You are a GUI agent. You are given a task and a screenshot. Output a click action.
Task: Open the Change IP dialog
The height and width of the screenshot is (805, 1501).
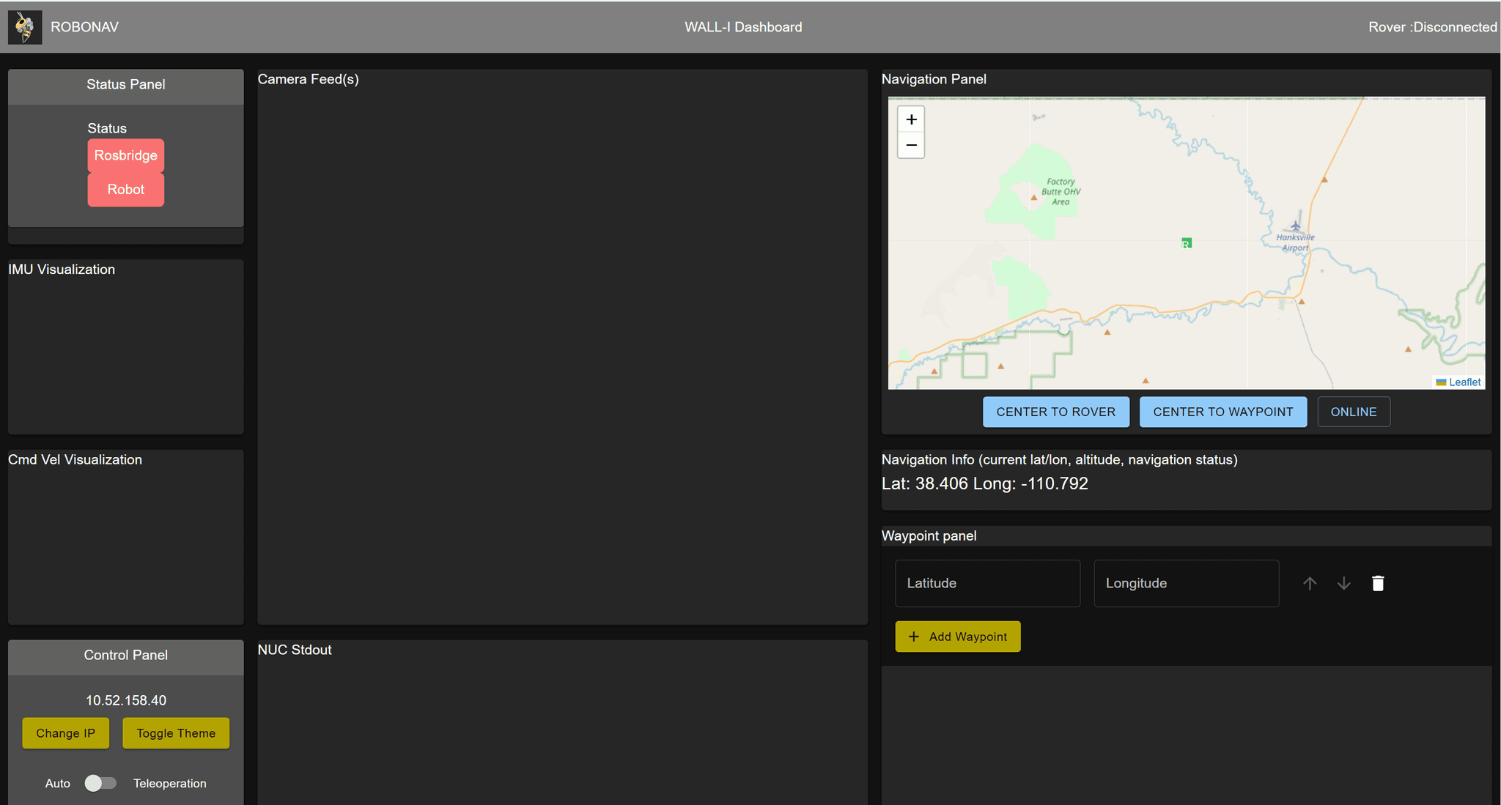pos(65,732)
